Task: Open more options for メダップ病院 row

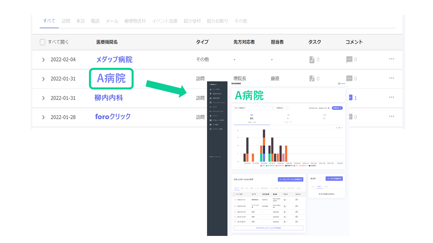Action: coord(391,59)
